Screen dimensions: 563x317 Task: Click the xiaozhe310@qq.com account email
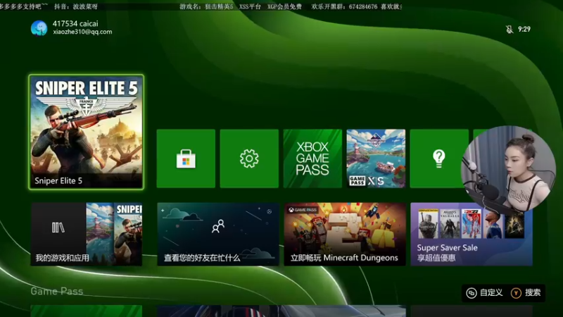click(x=82, y=32)
